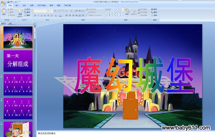The height and width of the screenshot is (137, 215).
Task: Select slide thumbnail showing 第一关 分解组成
Action: 18,61
